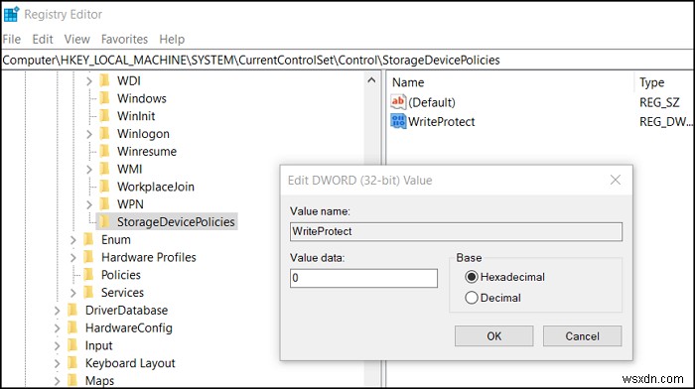Open the View menu
This screenshot has width=695, height=389.
coord(77,40)
